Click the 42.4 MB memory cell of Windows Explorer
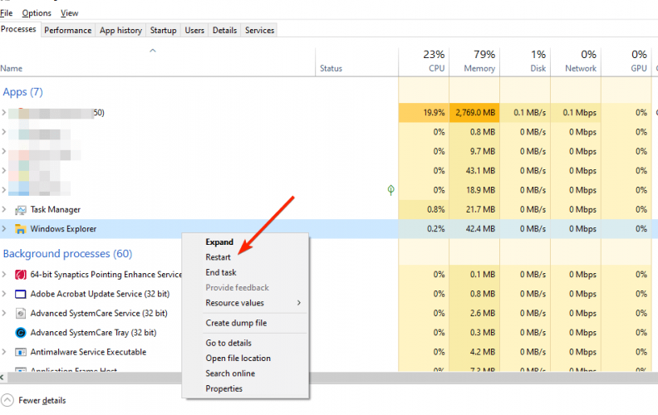This screenshot has width=658, height=415. pos(474,229)
